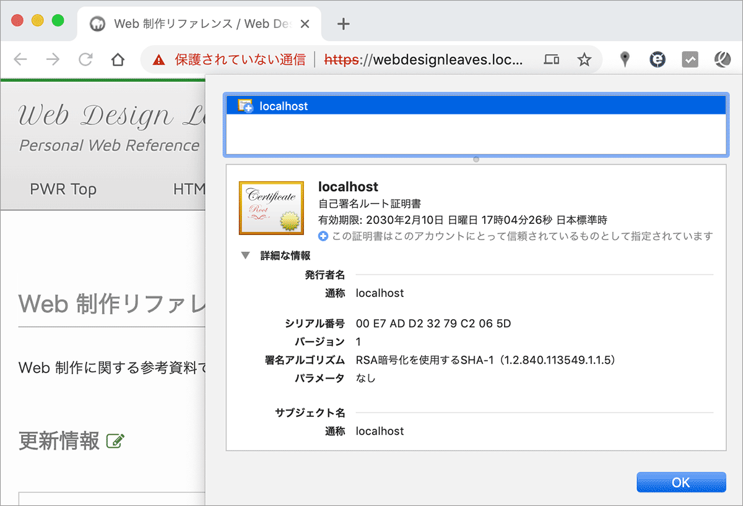Close the Web 制作リファレンス tab

[x=305, y=24]
